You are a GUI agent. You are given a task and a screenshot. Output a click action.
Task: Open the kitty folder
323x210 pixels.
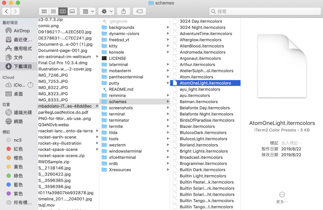tap(135, 46)
